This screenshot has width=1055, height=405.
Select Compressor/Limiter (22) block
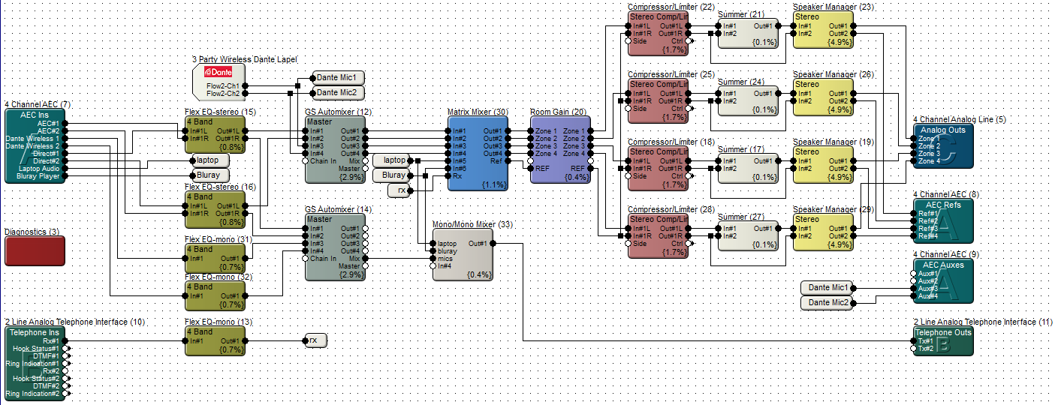click(x=658, y=33)
